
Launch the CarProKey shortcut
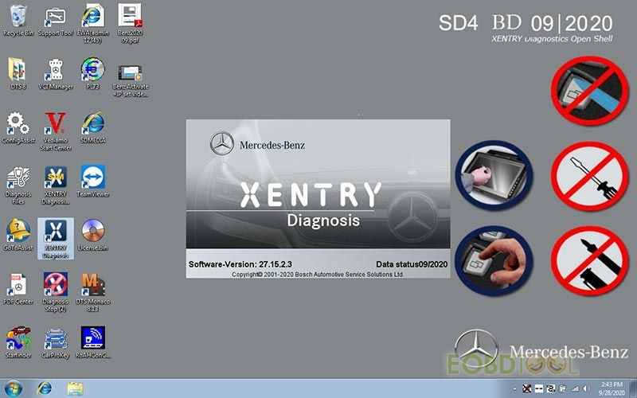tap(56, 342)
